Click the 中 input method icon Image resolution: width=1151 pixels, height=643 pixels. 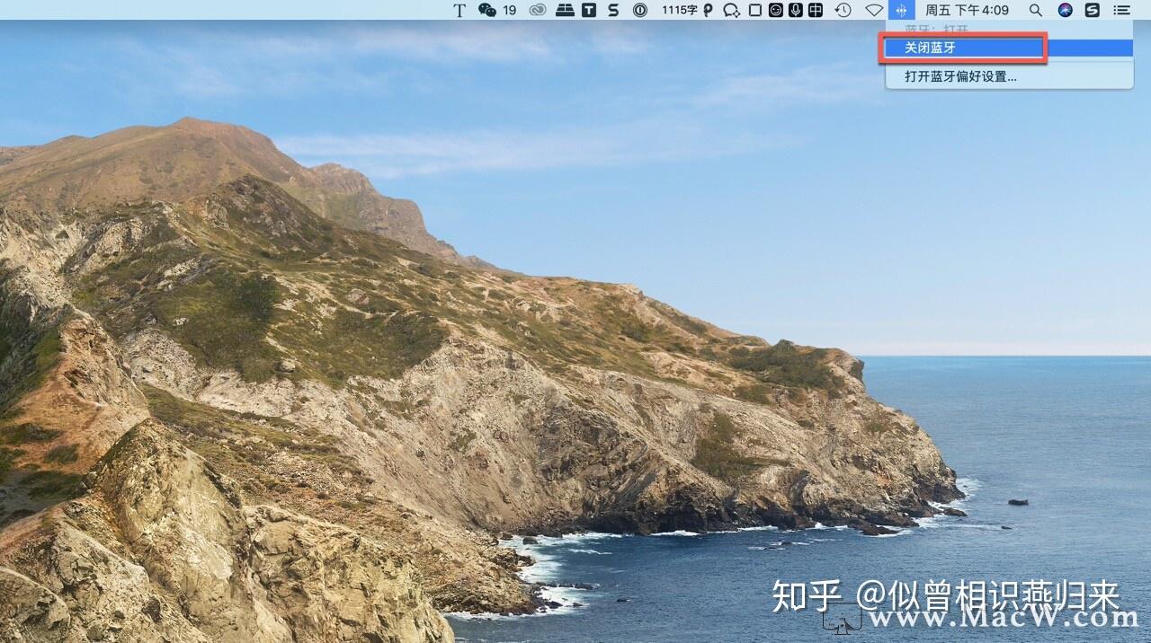coord(816,10)
